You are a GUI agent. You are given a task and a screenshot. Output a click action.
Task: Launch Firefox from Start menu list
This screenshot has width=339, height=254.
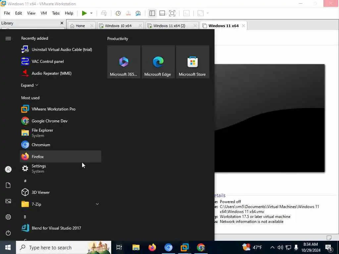click(61, 156)
